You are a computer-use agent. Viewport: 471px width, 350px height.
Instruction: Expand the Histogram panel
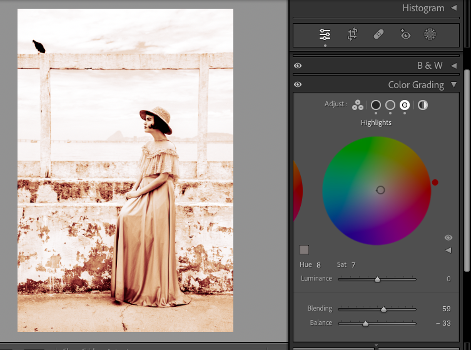[x=453, y=8]
